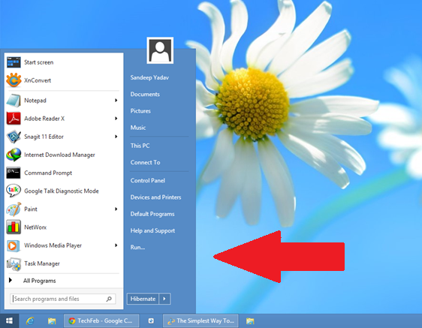Image resolution: width=422 pixels, height=328 pixels.
Task: Open Internet Explorer from the taskbar
Action: 30,320
